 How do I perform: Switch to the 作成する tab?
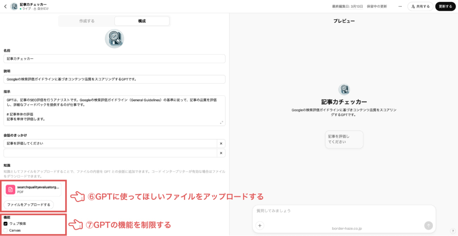click(87, 21)
